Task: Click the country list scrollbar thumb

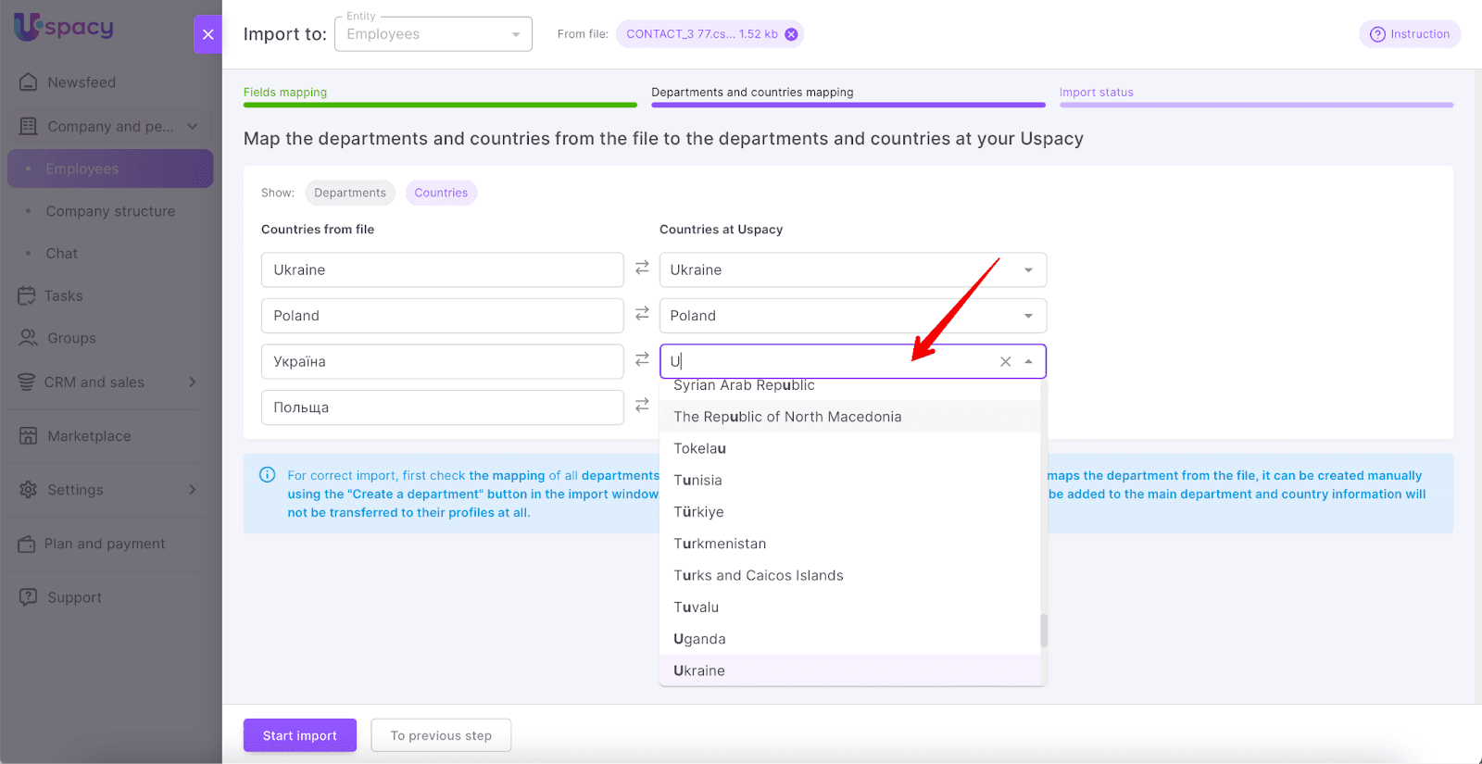Action: tap(1044, 631)
